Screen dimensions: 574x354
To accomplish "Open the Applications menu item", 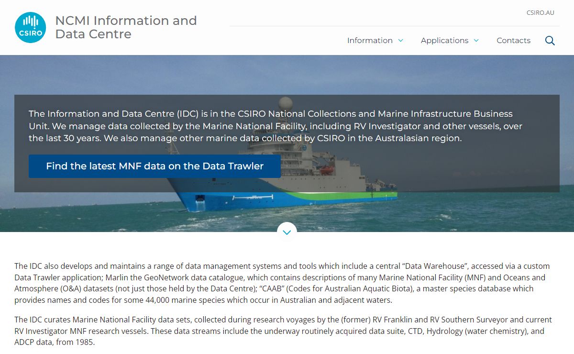I will tap(444, 41).
